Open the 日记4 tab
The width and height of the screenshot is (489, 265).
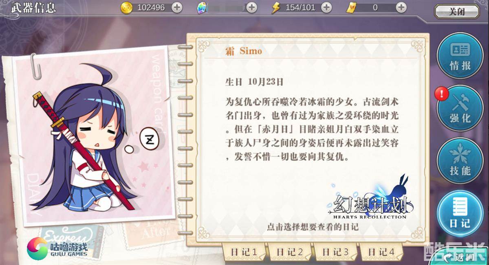tap(381, 252)
